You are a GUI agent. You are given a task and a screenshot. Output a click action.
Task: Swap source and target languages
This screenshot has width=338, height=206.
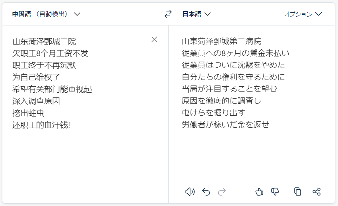pyautogui.click(x=168, y=14)
